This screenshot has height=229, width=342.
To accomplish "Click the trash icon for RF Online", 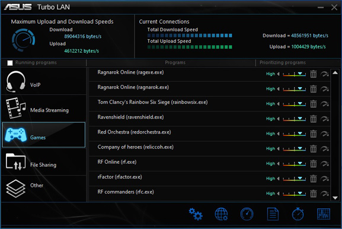I will pos(314,164).
